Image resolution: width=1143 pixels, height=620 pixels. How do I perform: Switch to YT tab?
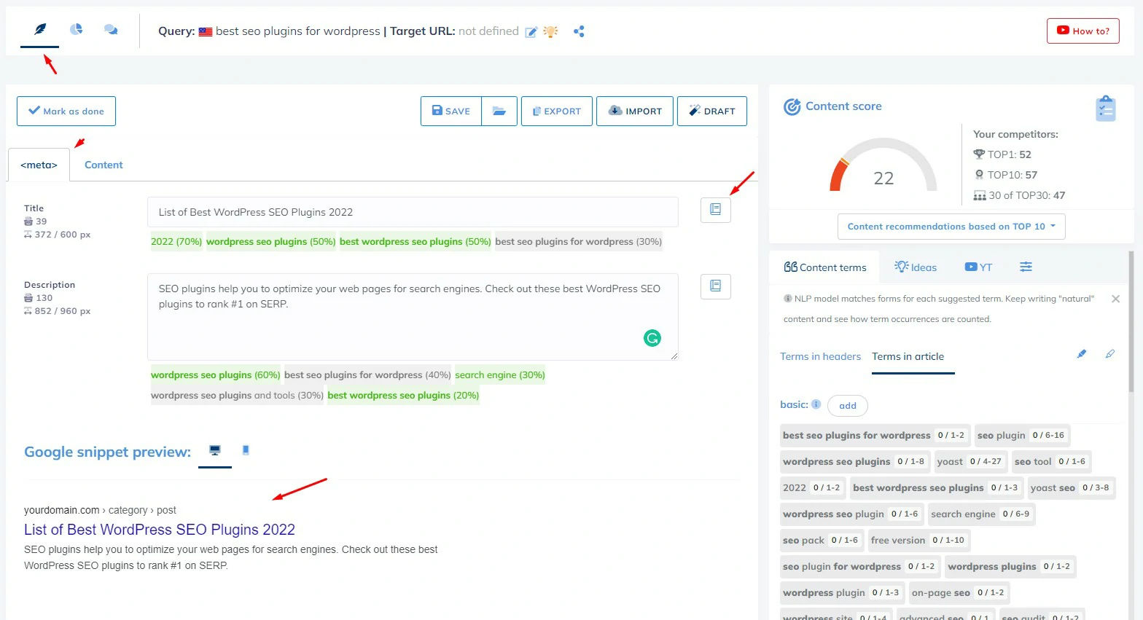point(978,267)
